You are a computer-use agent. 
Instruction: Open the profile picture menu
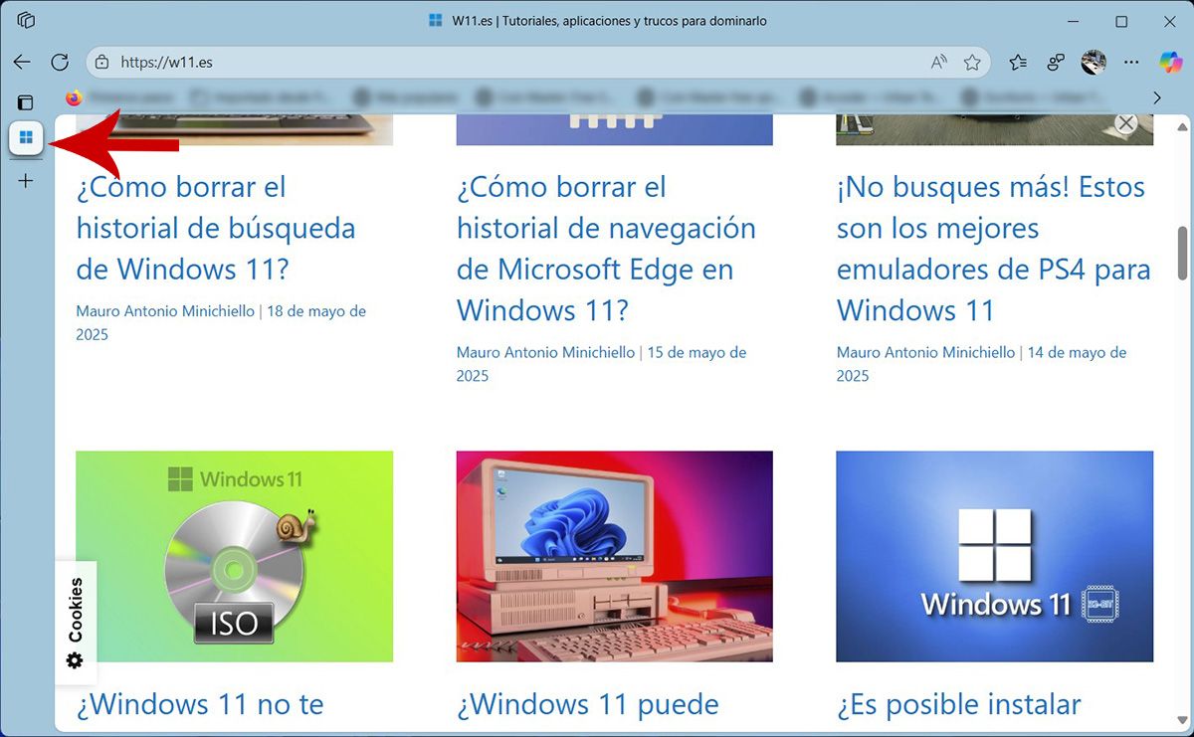1094,62
